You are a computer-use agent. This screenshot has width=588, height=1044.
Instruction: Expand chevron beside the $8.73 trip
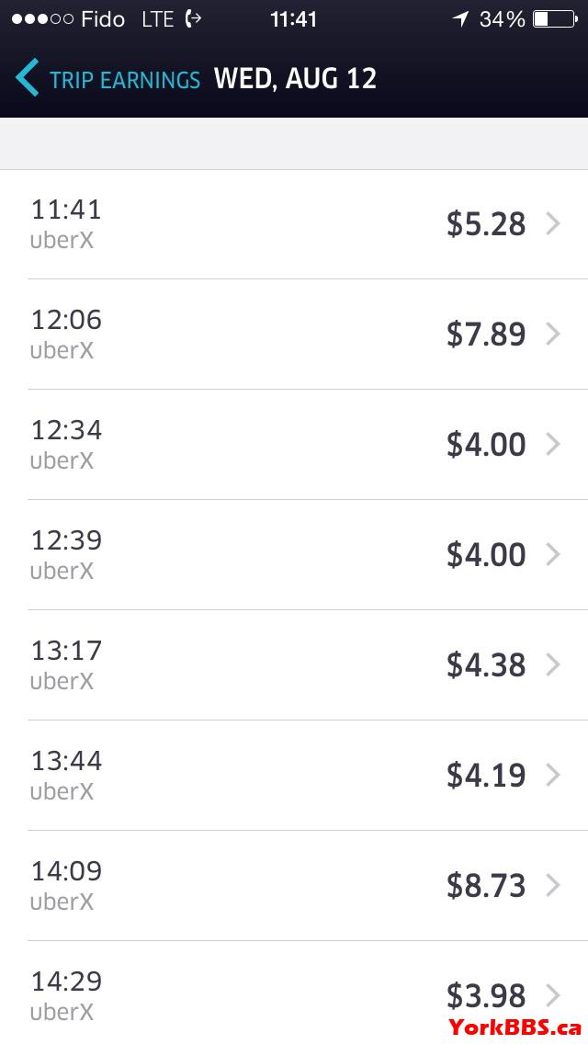pos(553,886)
